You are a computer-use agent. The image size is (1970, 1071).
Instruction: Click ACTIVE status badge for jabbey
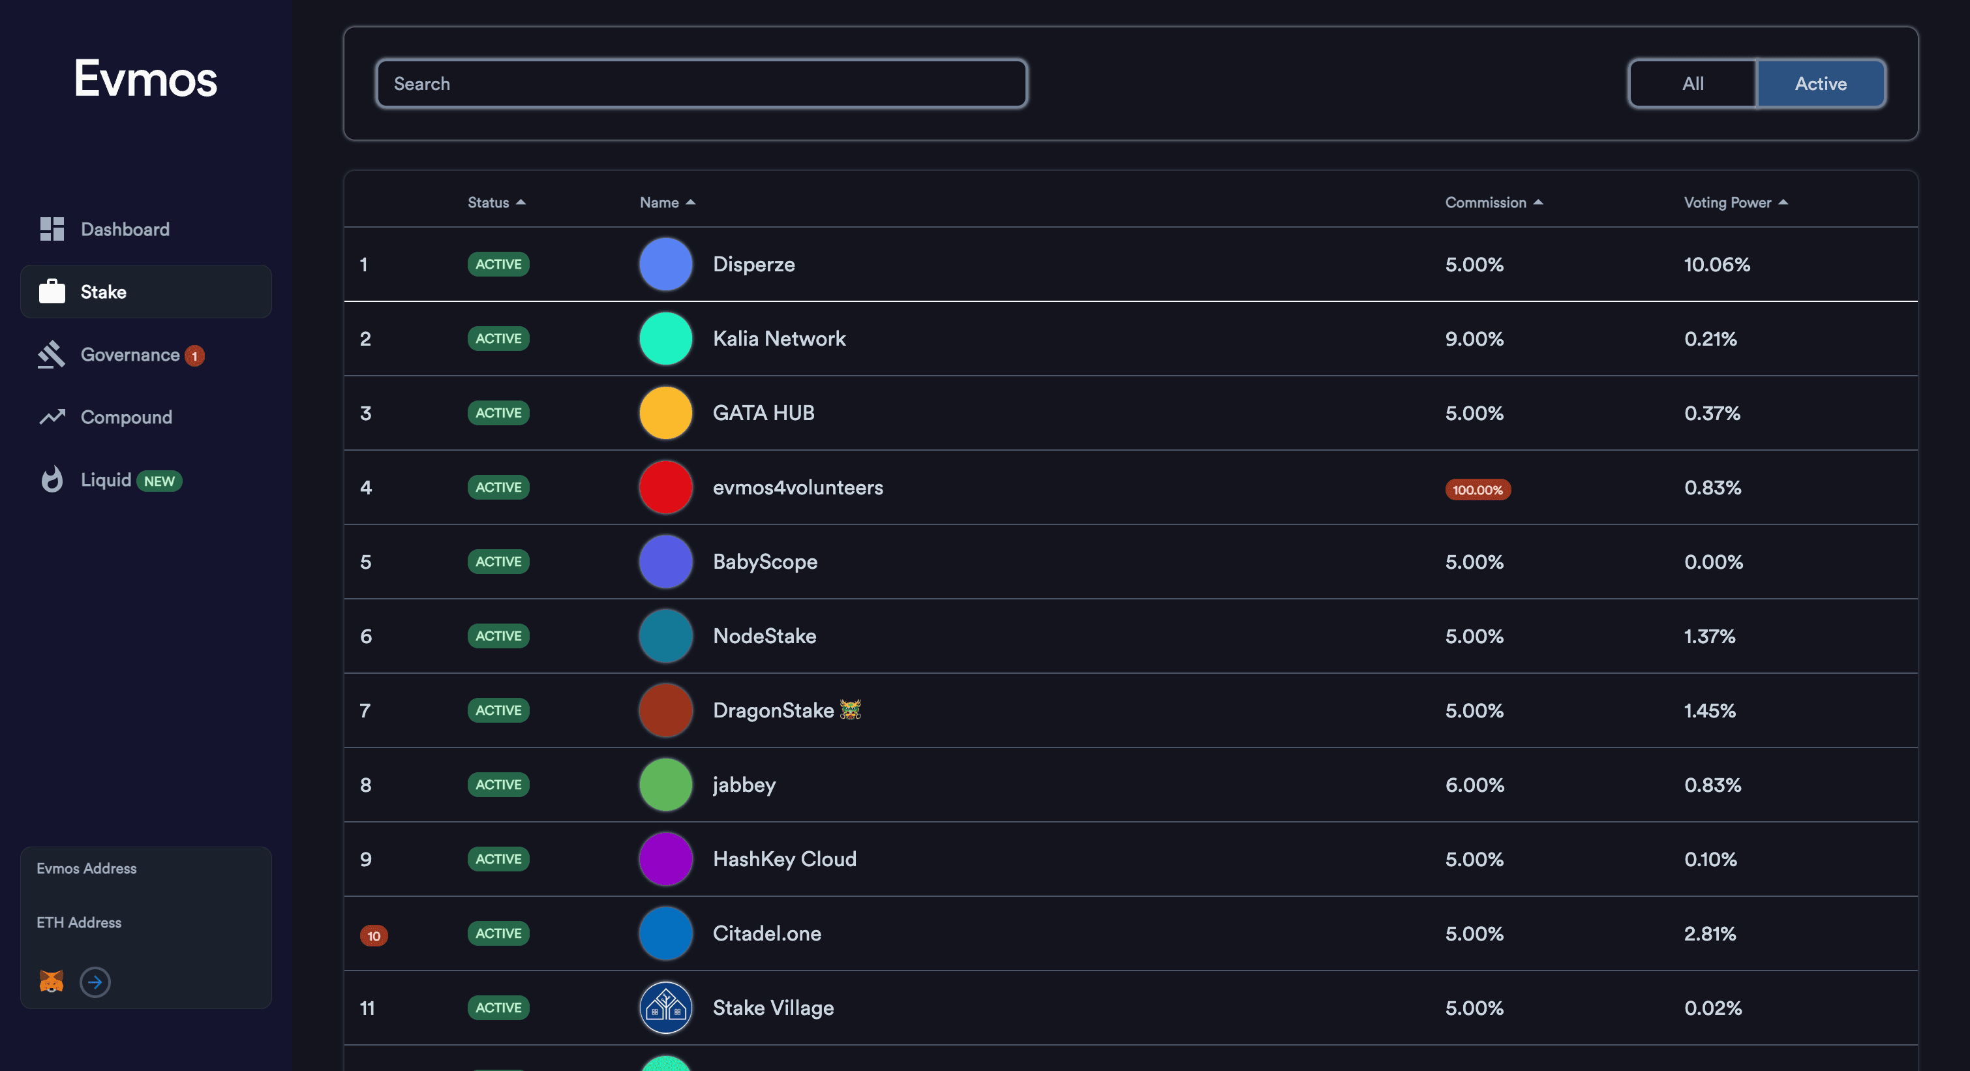click(498, 784)
